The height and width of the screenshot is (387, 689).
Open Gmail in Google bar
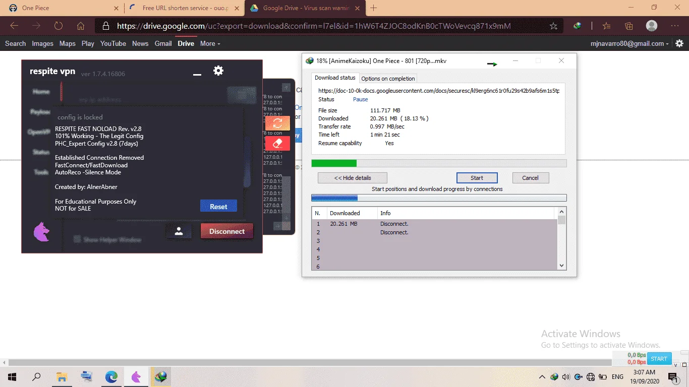[x=163, y=43]
